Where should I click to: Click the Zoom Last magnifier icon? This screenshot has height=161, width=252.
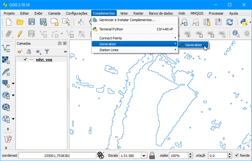coord(184,22)
